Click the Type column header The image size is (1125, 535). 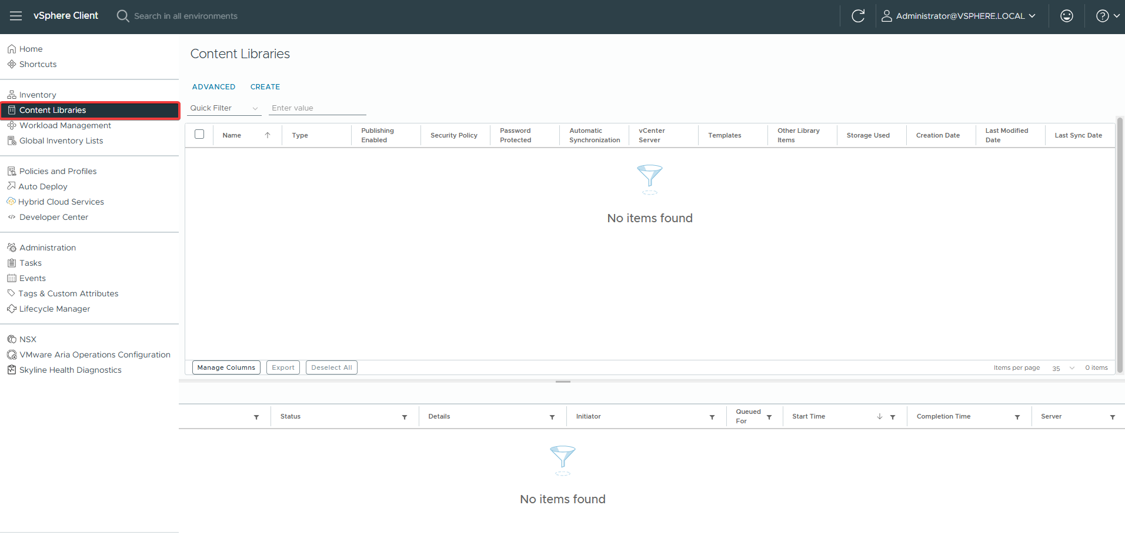point(300,135)
